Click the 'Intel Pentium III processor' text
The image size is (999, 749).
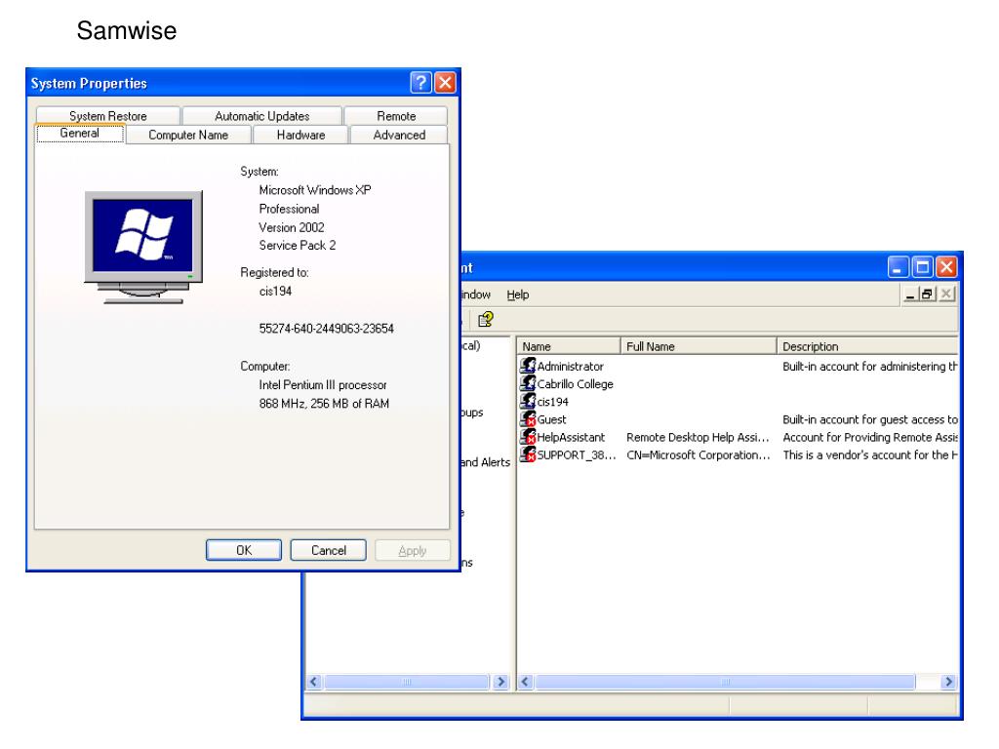[322, 385]
